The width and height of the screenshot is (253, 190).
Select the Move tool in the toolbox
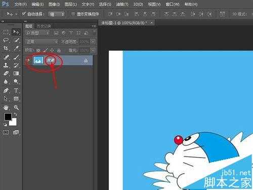coord(16,32)
